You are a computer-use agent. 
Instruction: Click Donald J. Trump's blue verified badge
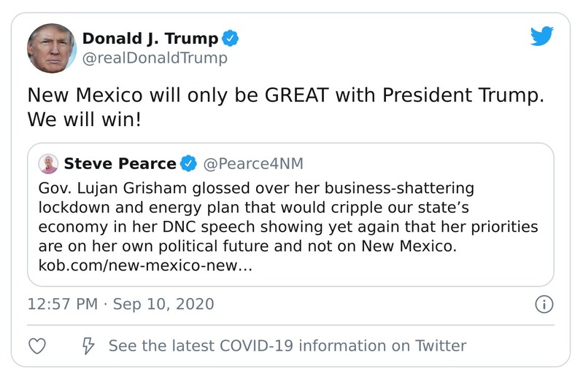click(231, 39)
